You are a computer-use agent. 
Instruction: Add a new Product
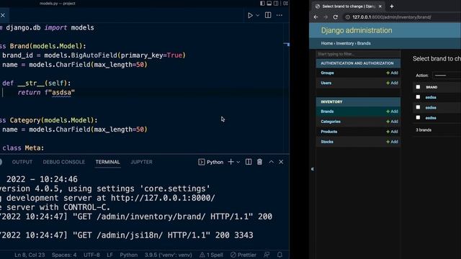(x=392, y=132)
